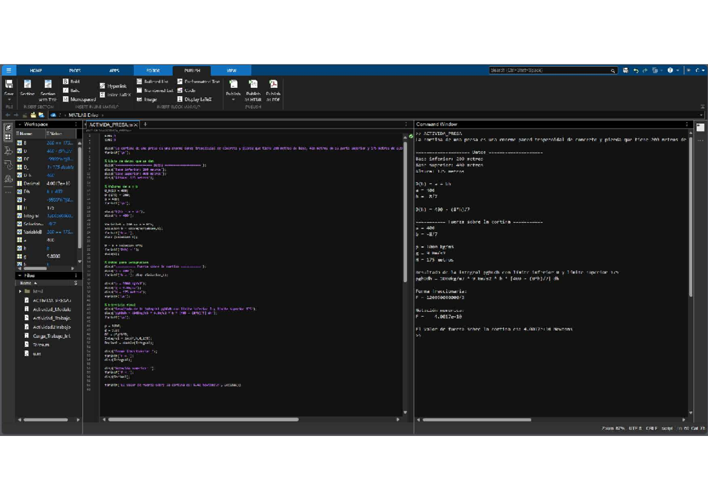Open the HOME ribbon tab
The image size is (708, 500).
(35, 70)
